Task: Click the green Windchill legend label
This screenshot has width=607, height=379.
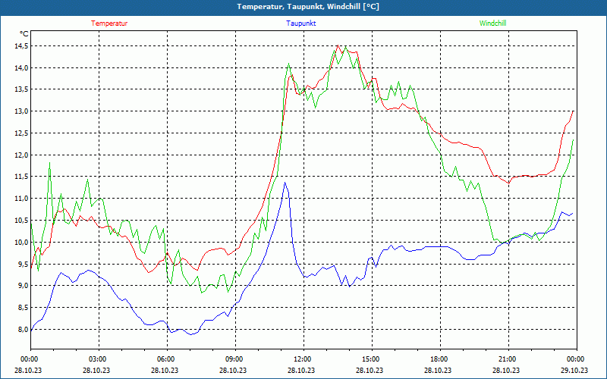Action: (x=493, y=23)
